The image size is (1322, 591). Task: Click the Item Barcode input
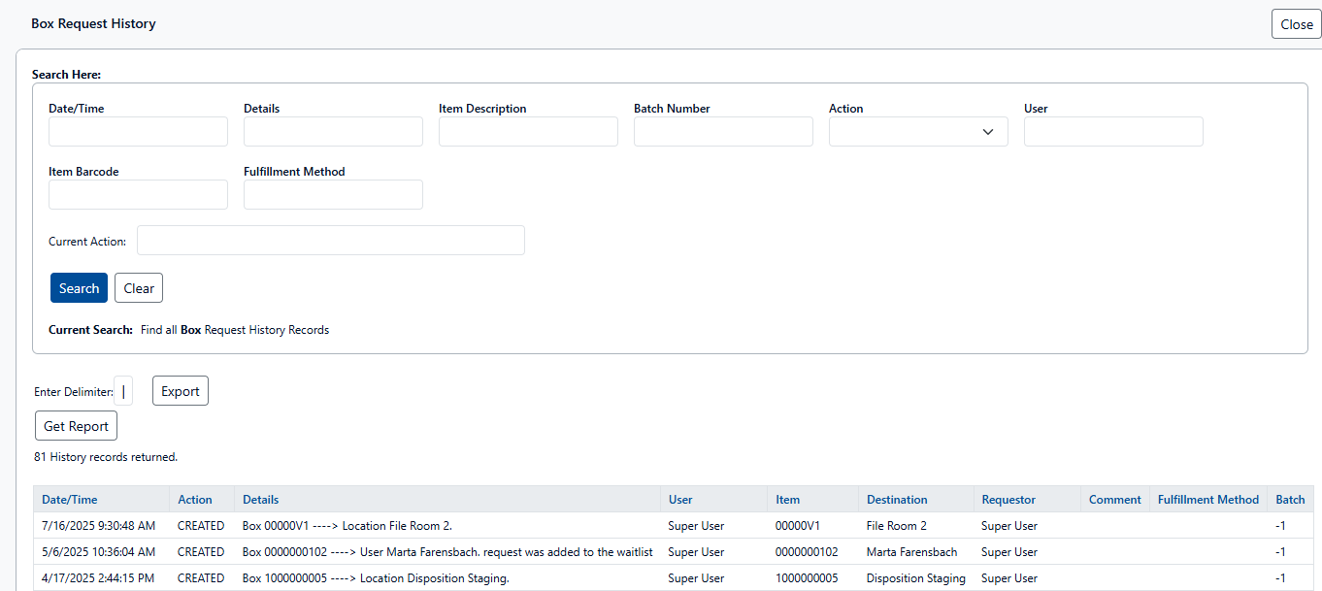pos(138,195)
